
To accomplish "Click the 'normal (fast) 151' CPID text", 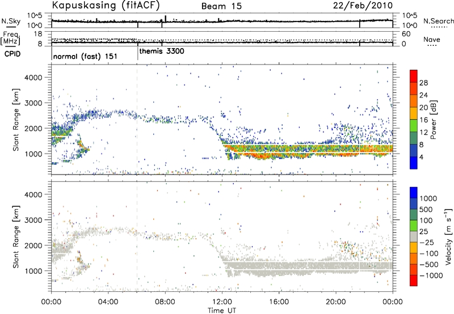I will pyautogui.click(x=85, y=56).
